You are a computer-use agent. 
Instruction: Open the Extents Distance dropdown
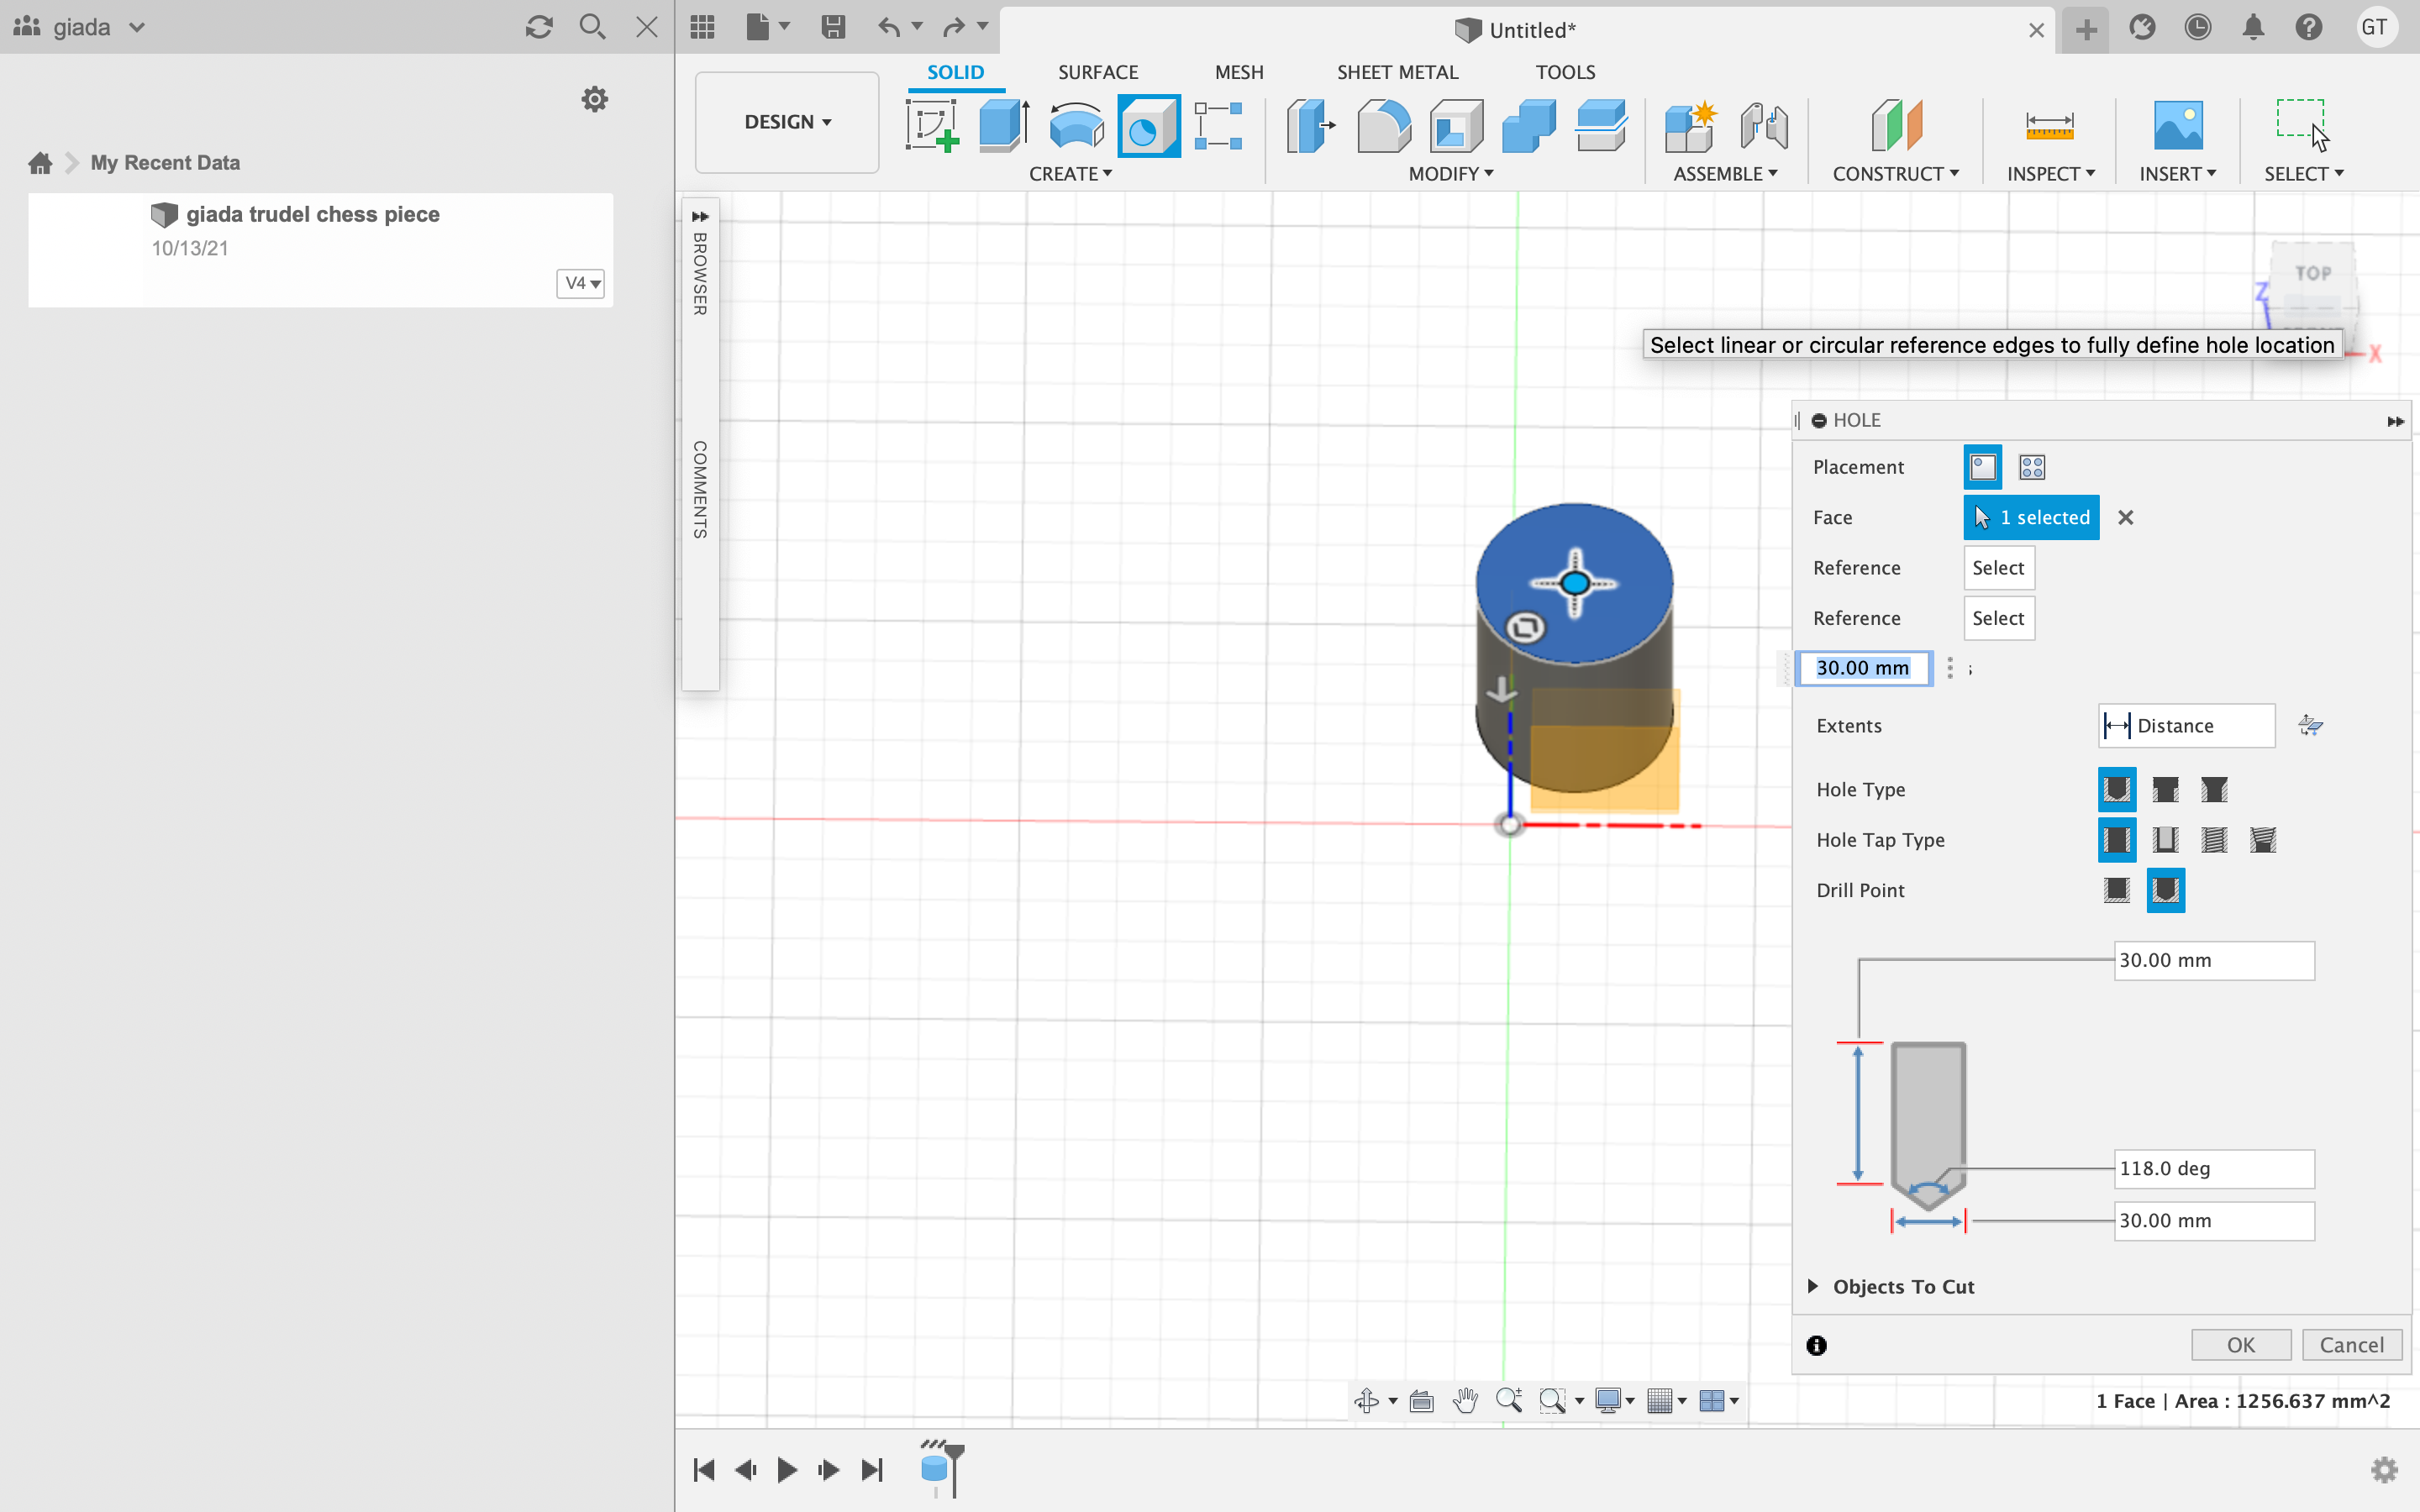pos(2185,726)
